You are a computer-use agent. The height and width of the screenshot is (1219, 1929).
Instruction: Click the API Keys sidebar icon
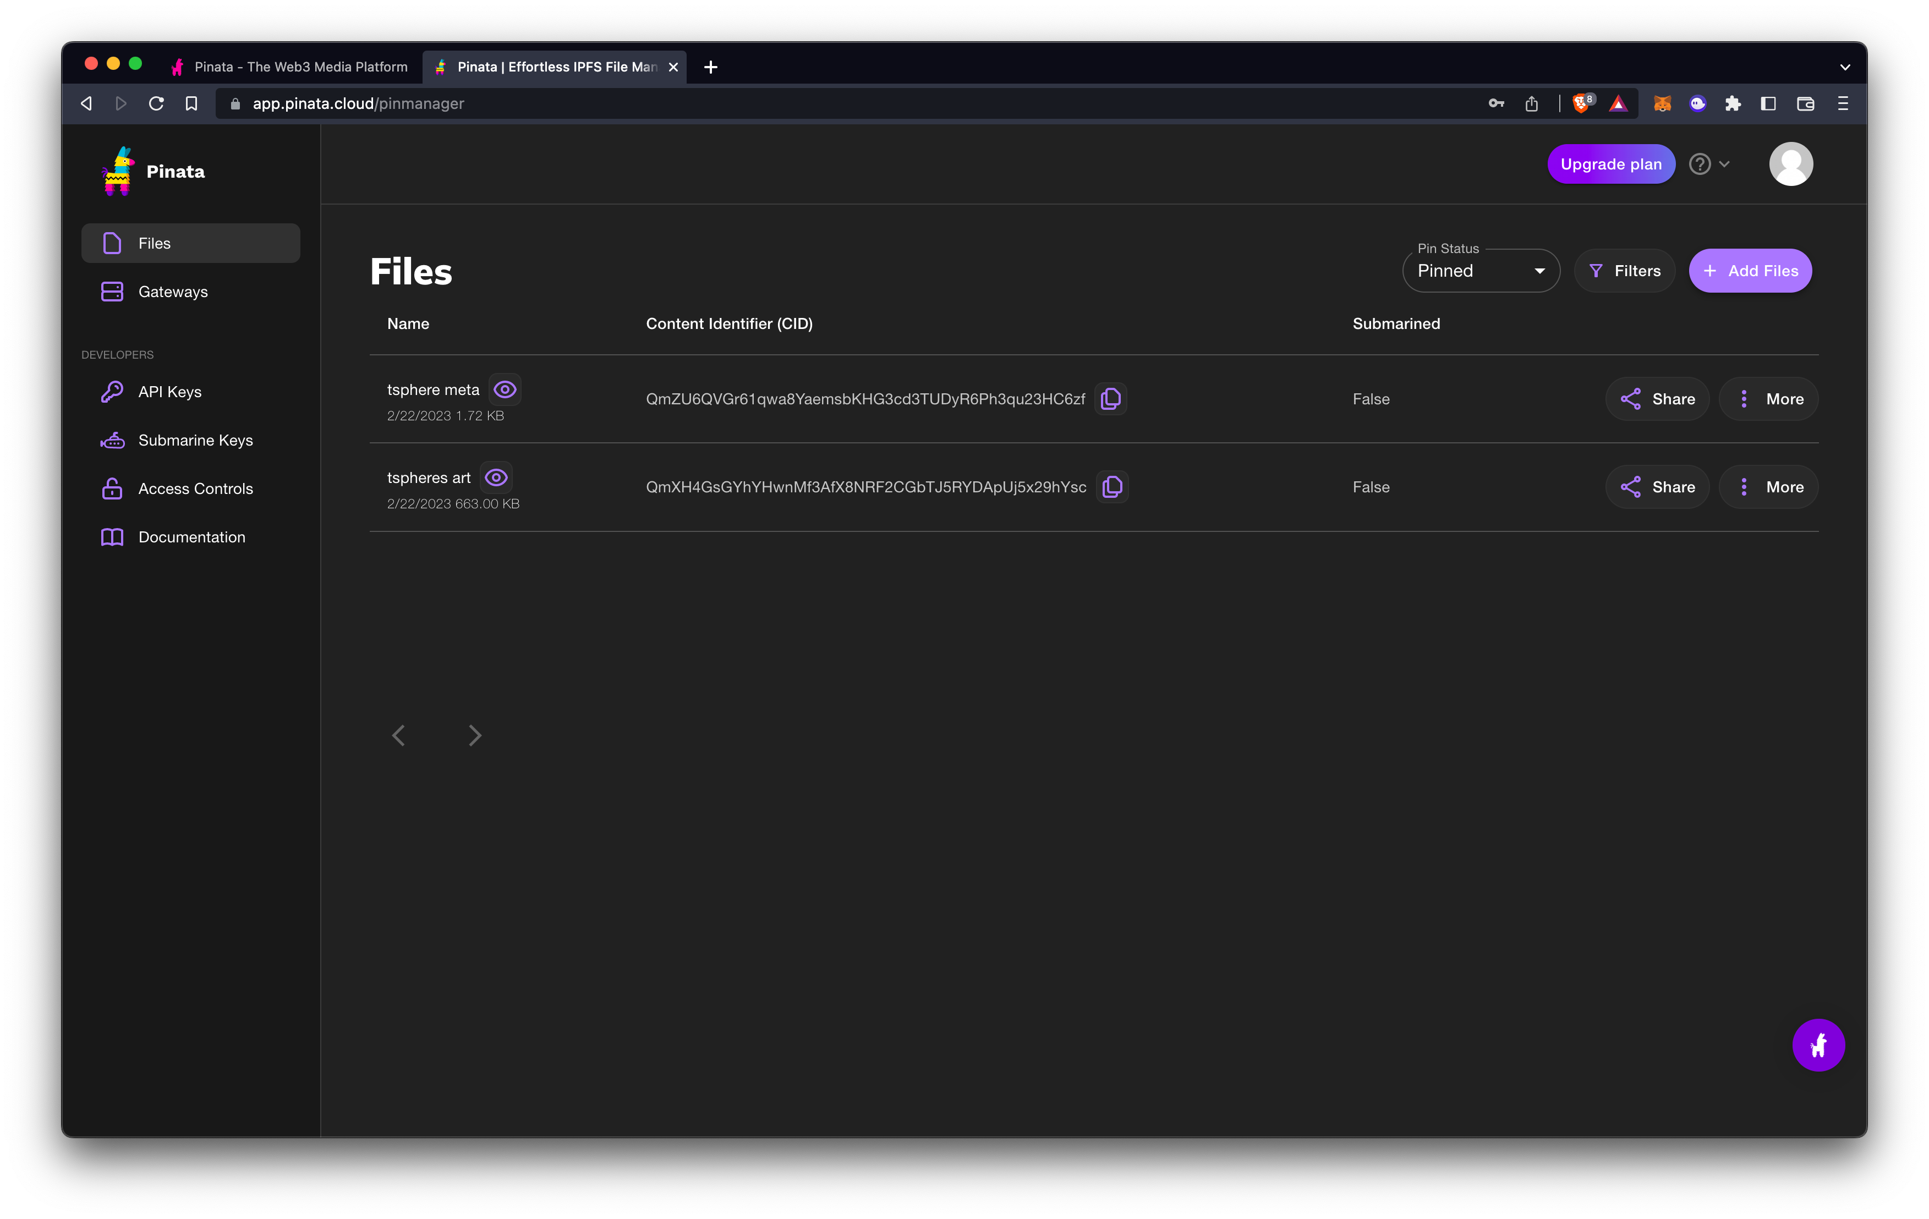pos(112,391)
